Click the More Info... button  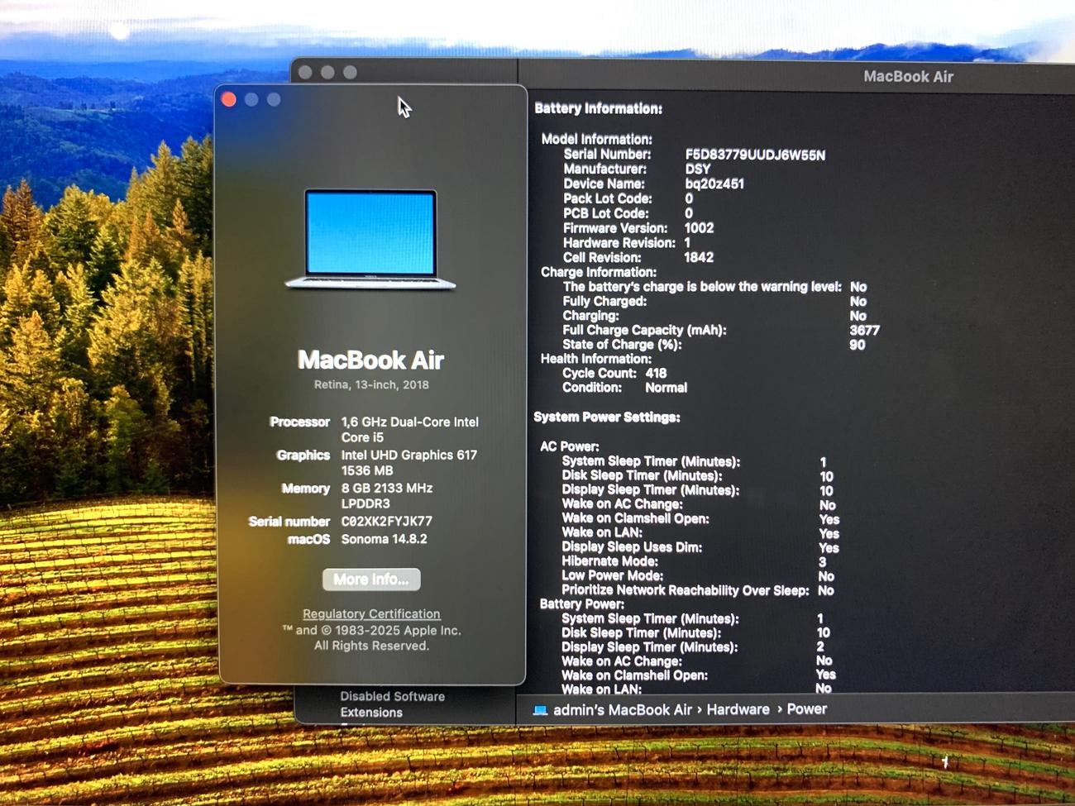pyautogui.click(x=371, y=579)
